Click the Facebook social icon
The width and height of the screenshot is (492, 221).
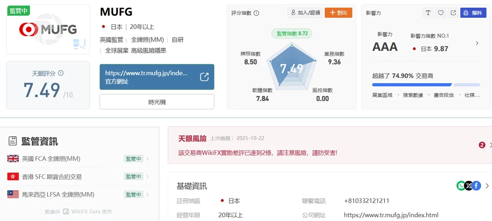(x=476, y=186)
